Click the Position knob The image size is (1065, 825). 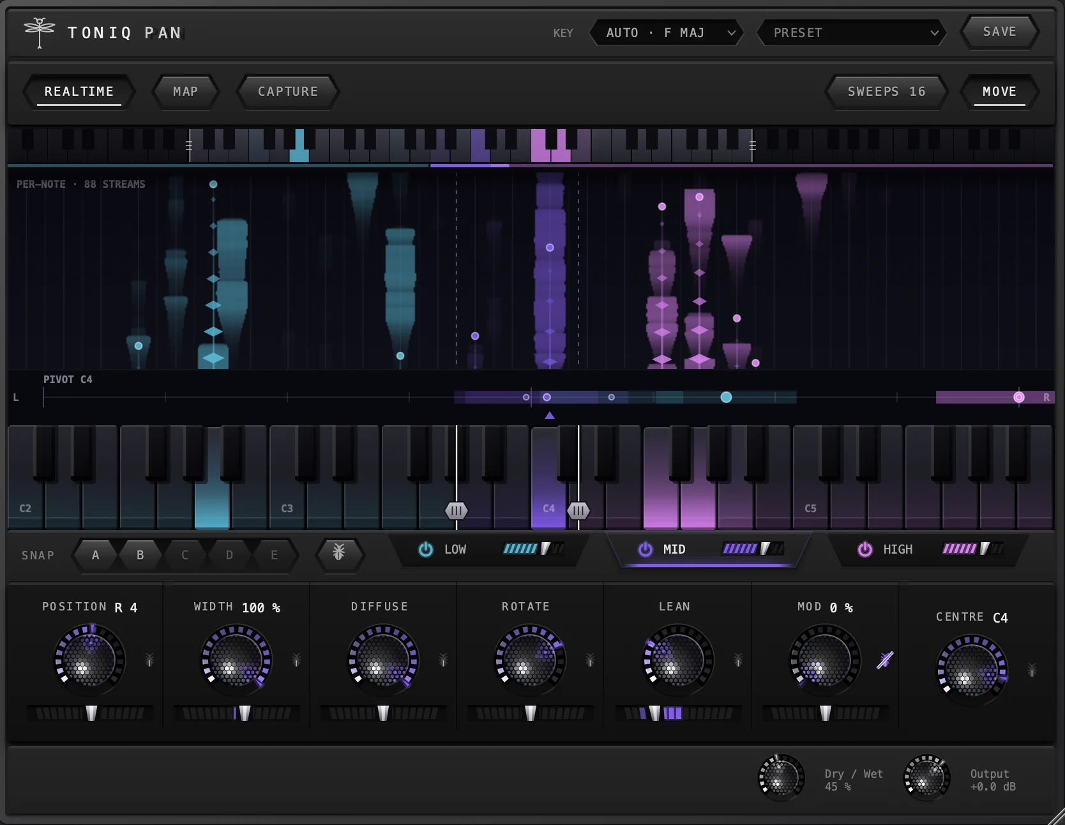90,660
